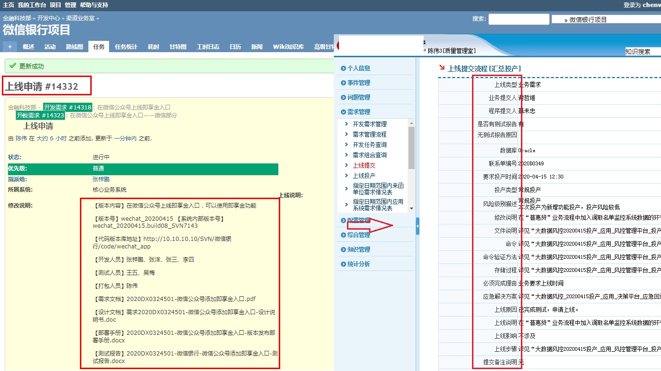Screen dimensions: 661x371
Task: Open 需求组合查询 in the sidebar
Action: click(370, 155)
